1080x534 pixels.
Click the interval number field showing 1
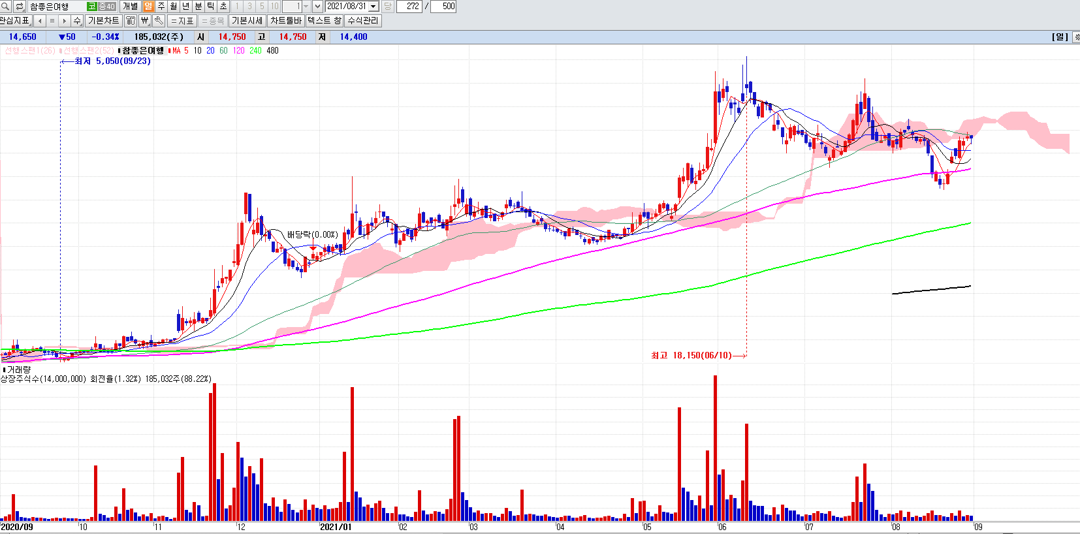[x=291, y=6]
